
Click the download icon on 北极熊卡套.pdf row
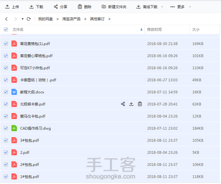(x=131, y=104)
